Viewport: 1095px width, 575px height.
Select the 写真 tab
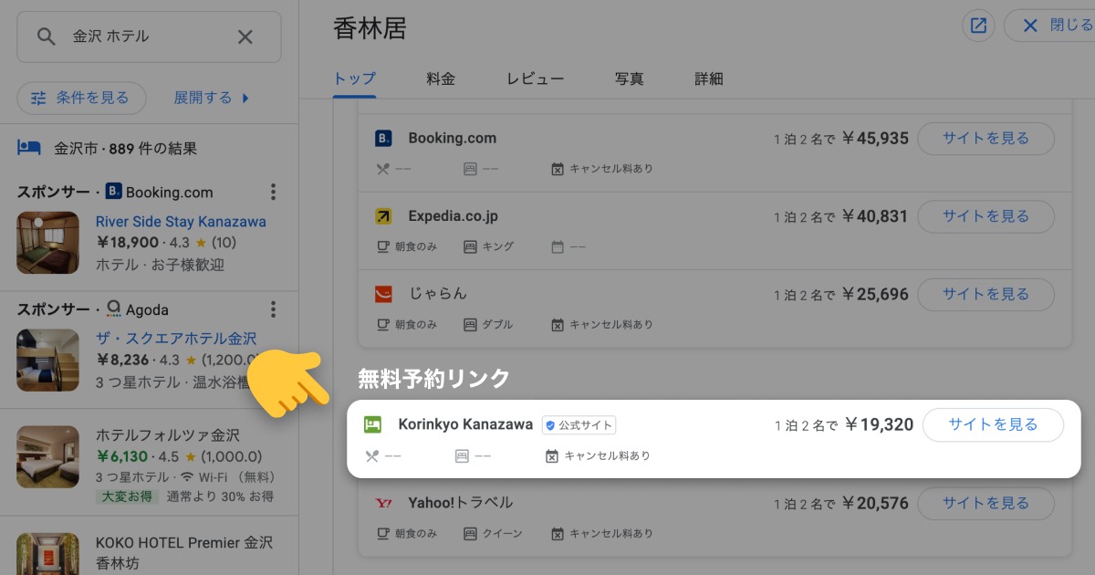629,78
